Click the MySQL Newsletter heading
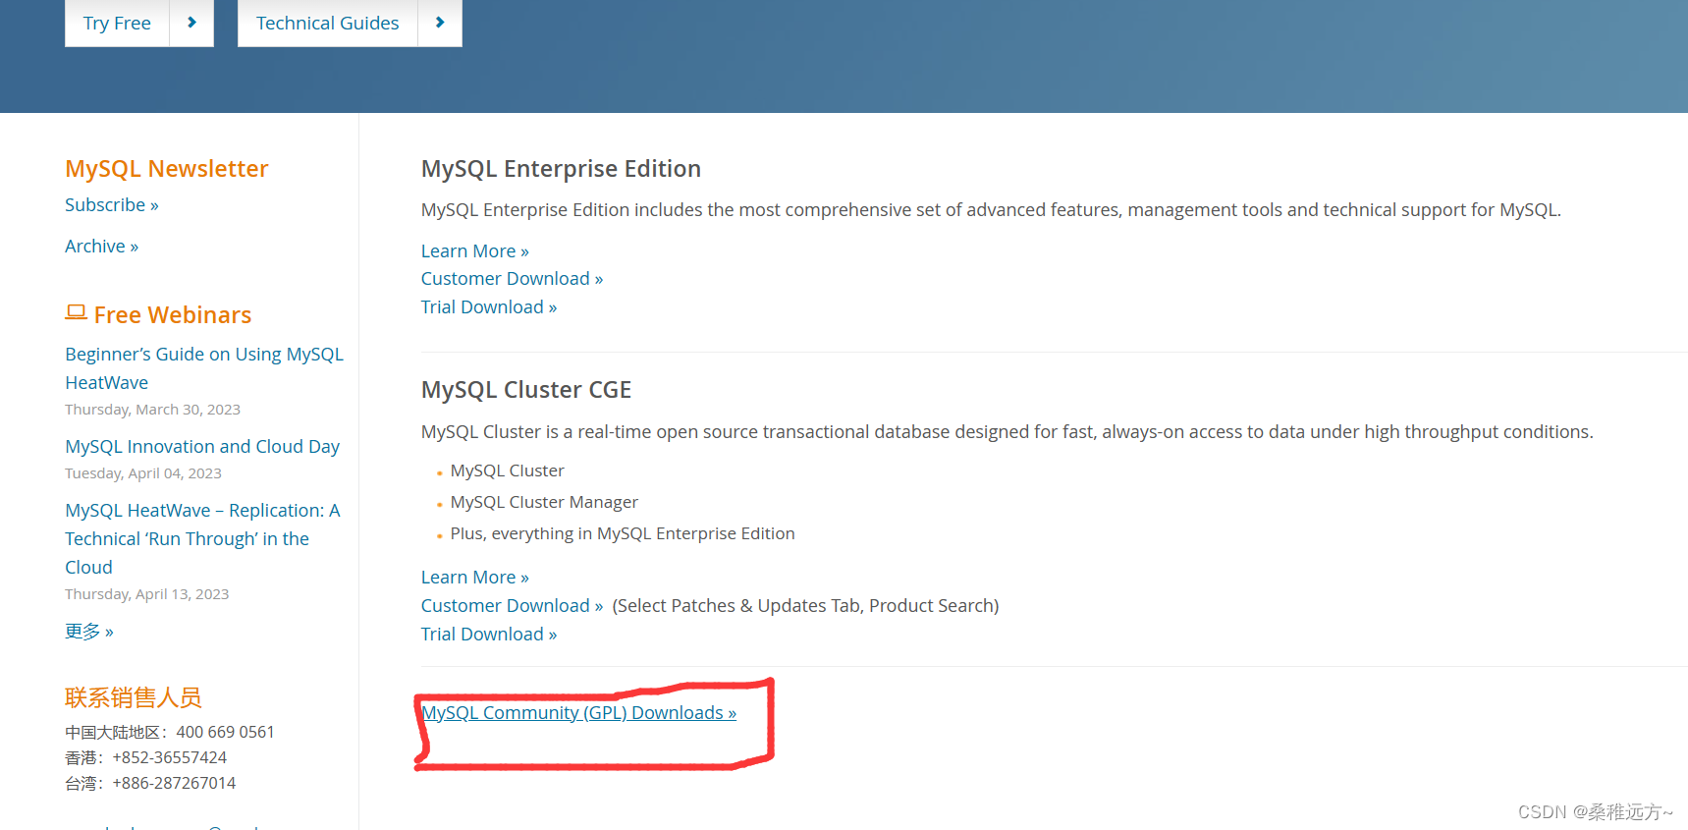The image size is (1688, 830). 167,168
